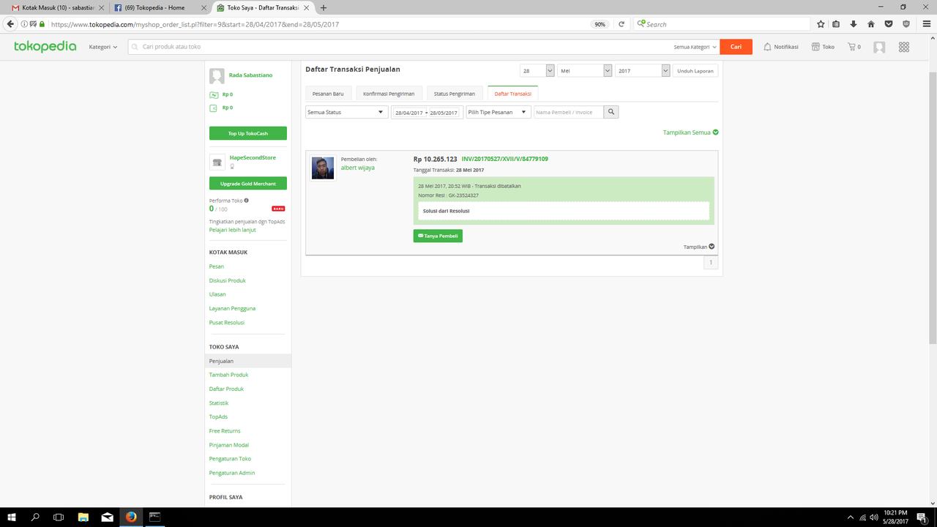Open the Toko shop icon in header
This screenshot has width=937, height=527.
click(815, 47)
